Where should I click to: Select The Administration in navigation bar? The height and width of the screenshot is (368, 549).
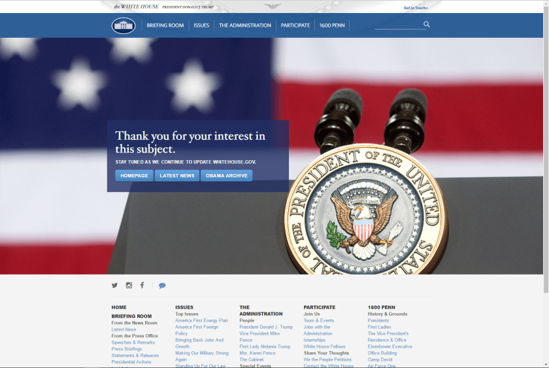pyautogui.click(x=245, y=25)
